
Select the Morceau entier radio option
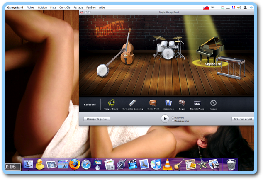[x=173, y=121]
